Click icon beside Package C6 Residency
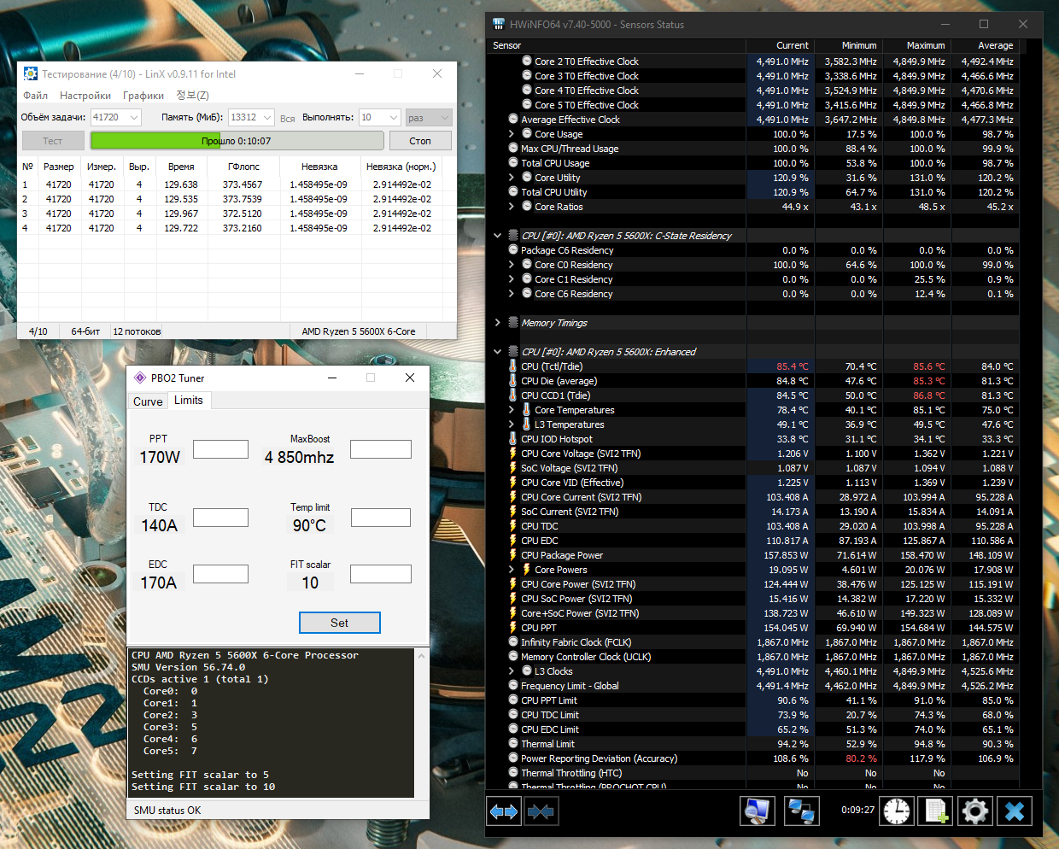The width and height of the screenshot is (1059, 849). coord(513,250)
